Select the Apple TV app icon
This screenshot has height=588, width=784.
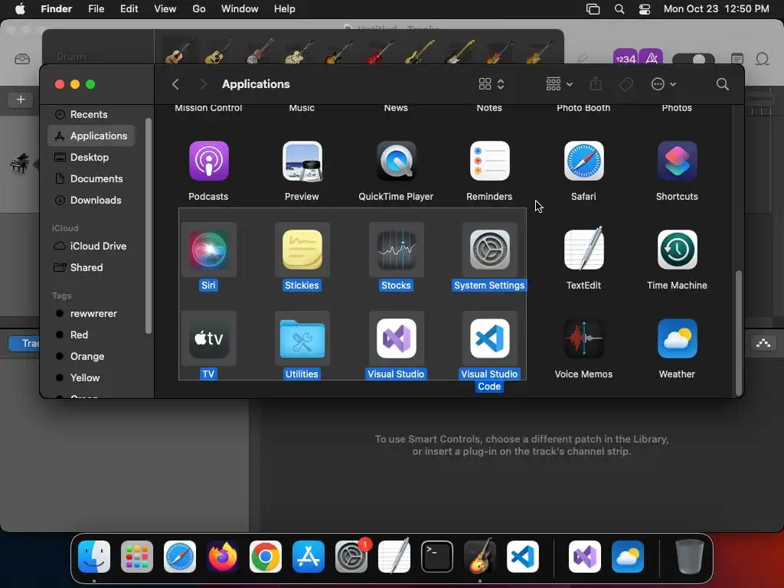[208, 338]
